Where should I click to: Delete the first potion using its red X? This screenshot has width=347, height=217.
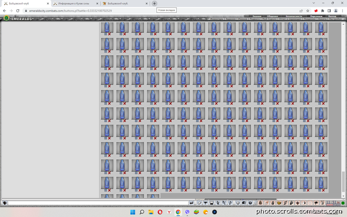click(x=109, y=34)
